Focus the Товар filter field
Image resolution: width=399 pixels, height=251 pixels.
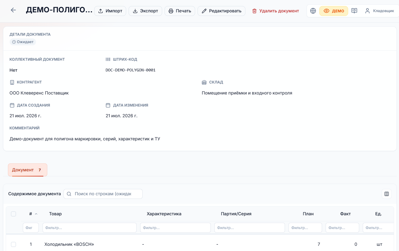[x=90, y=228]
